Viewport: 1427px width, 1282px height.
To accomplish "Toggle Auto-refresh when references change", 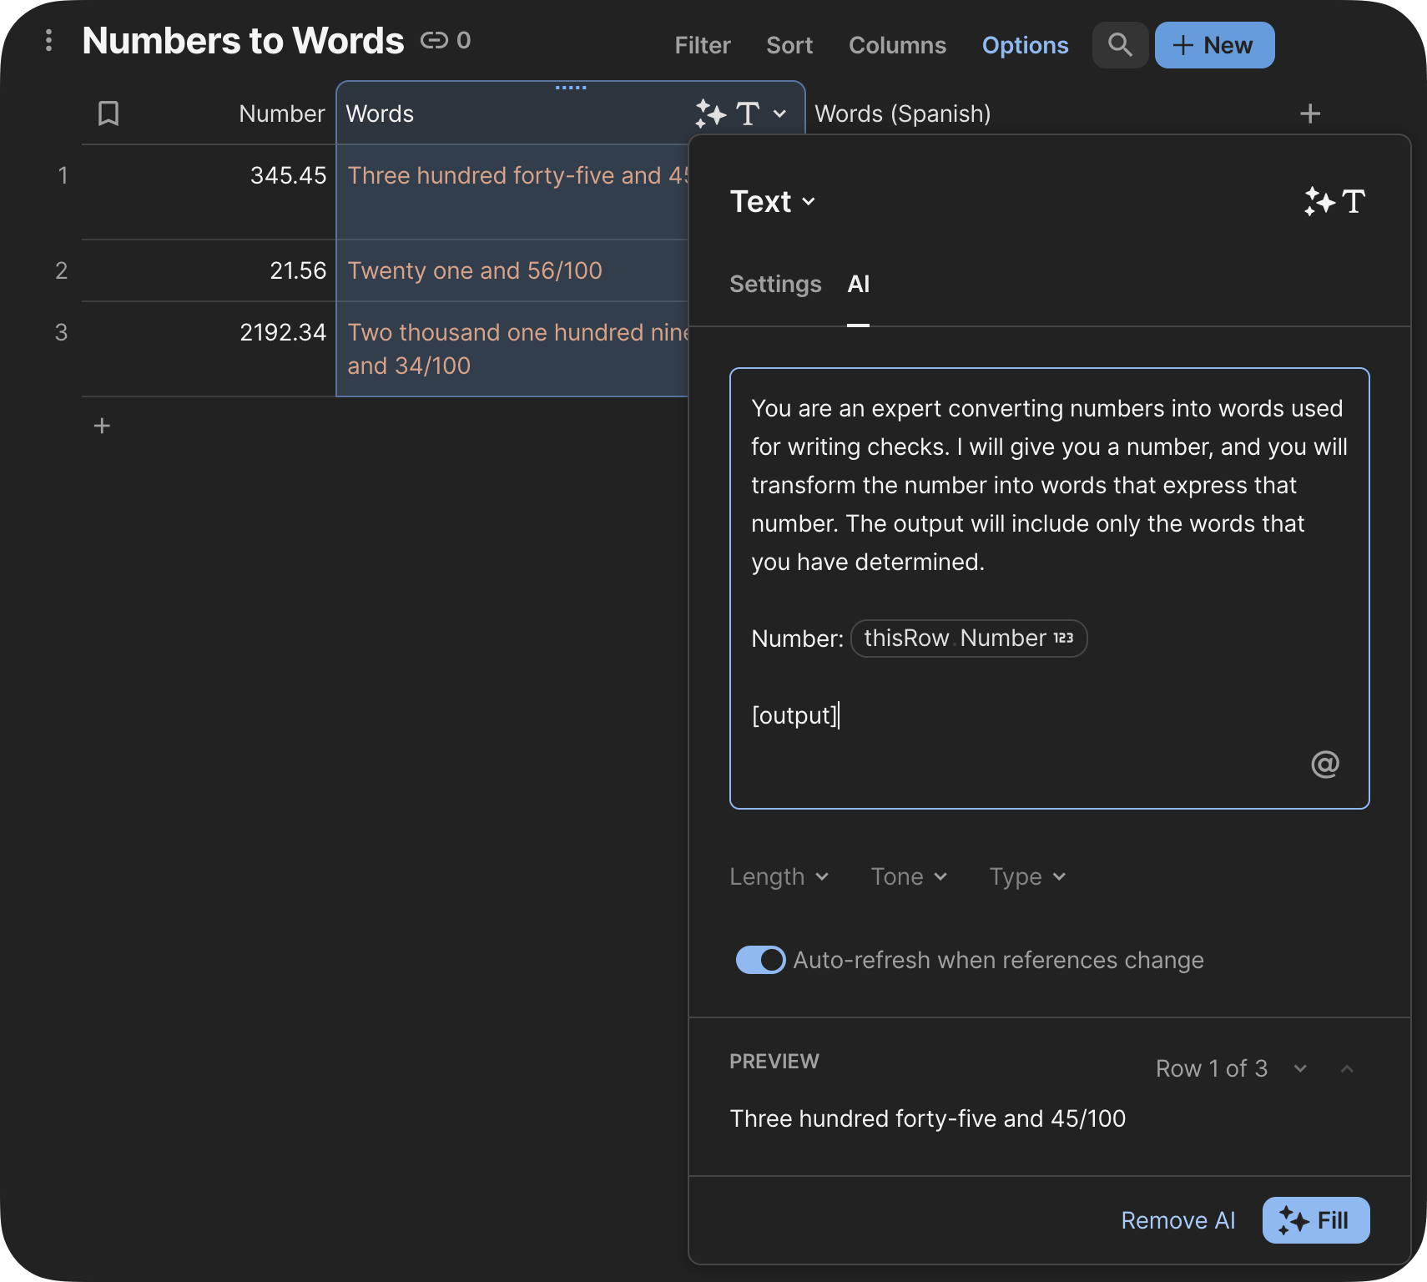I will click(760, 960).
